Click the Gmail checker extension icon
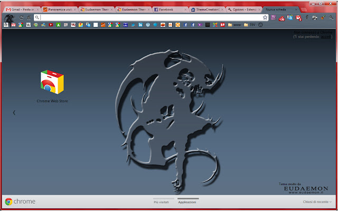Screen dimensions: 338x211 click(x=298, y=18)
